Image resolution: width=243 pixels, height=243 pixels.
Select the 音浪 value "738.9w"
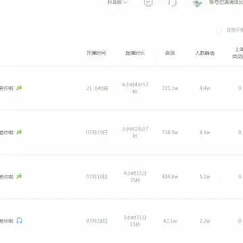[x=170, y=132]
